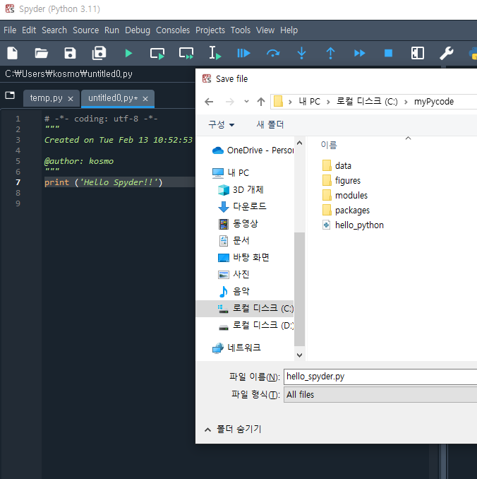The image size is (477, 479).
Task: Select 3D 개체 in the navigation tree
Action: [x=241, y=190]
